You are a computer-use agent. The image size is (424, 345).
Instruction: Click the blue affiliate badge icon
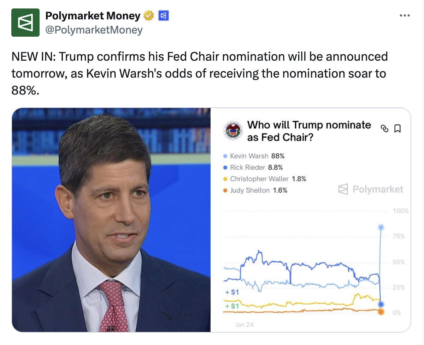163,16
